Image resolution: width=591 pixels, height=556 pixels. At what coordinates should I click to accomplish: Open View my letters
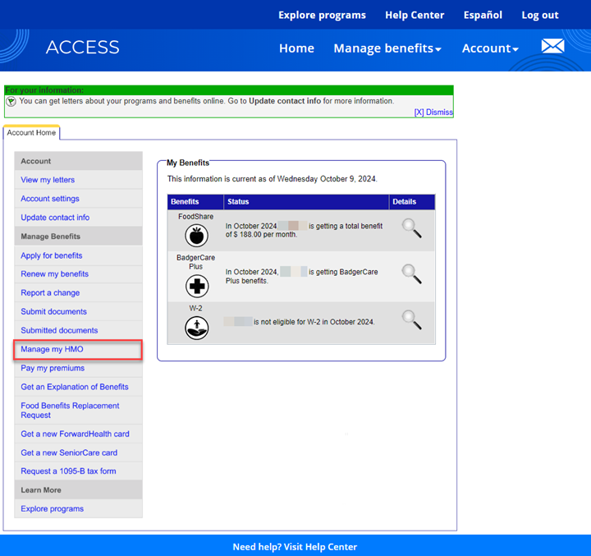48,180
